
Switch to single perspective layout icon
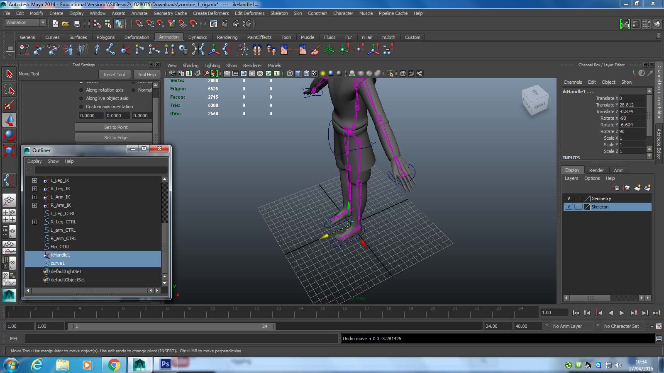[9, 200]
